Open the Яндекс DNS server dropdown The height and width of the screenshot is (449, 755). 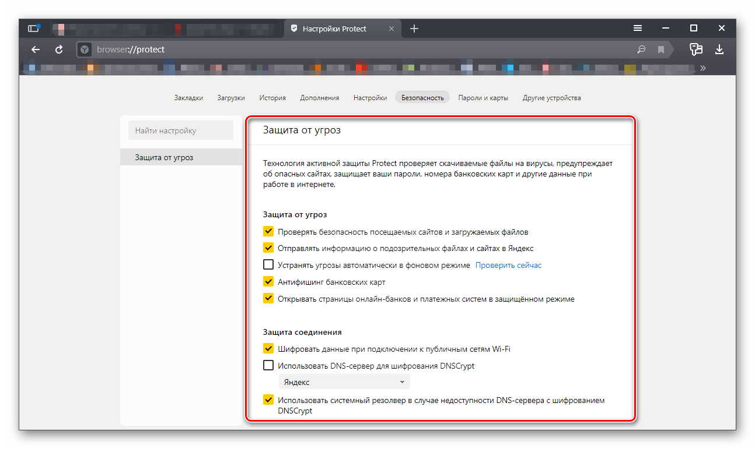pos(344,382)
